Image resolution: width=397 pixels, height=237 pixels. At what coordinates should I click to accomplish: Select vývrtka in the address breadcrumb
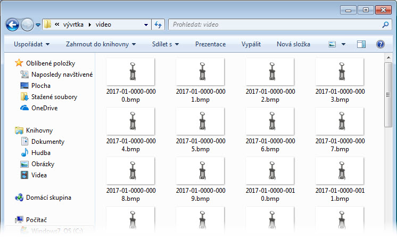(x=73, y=24)
